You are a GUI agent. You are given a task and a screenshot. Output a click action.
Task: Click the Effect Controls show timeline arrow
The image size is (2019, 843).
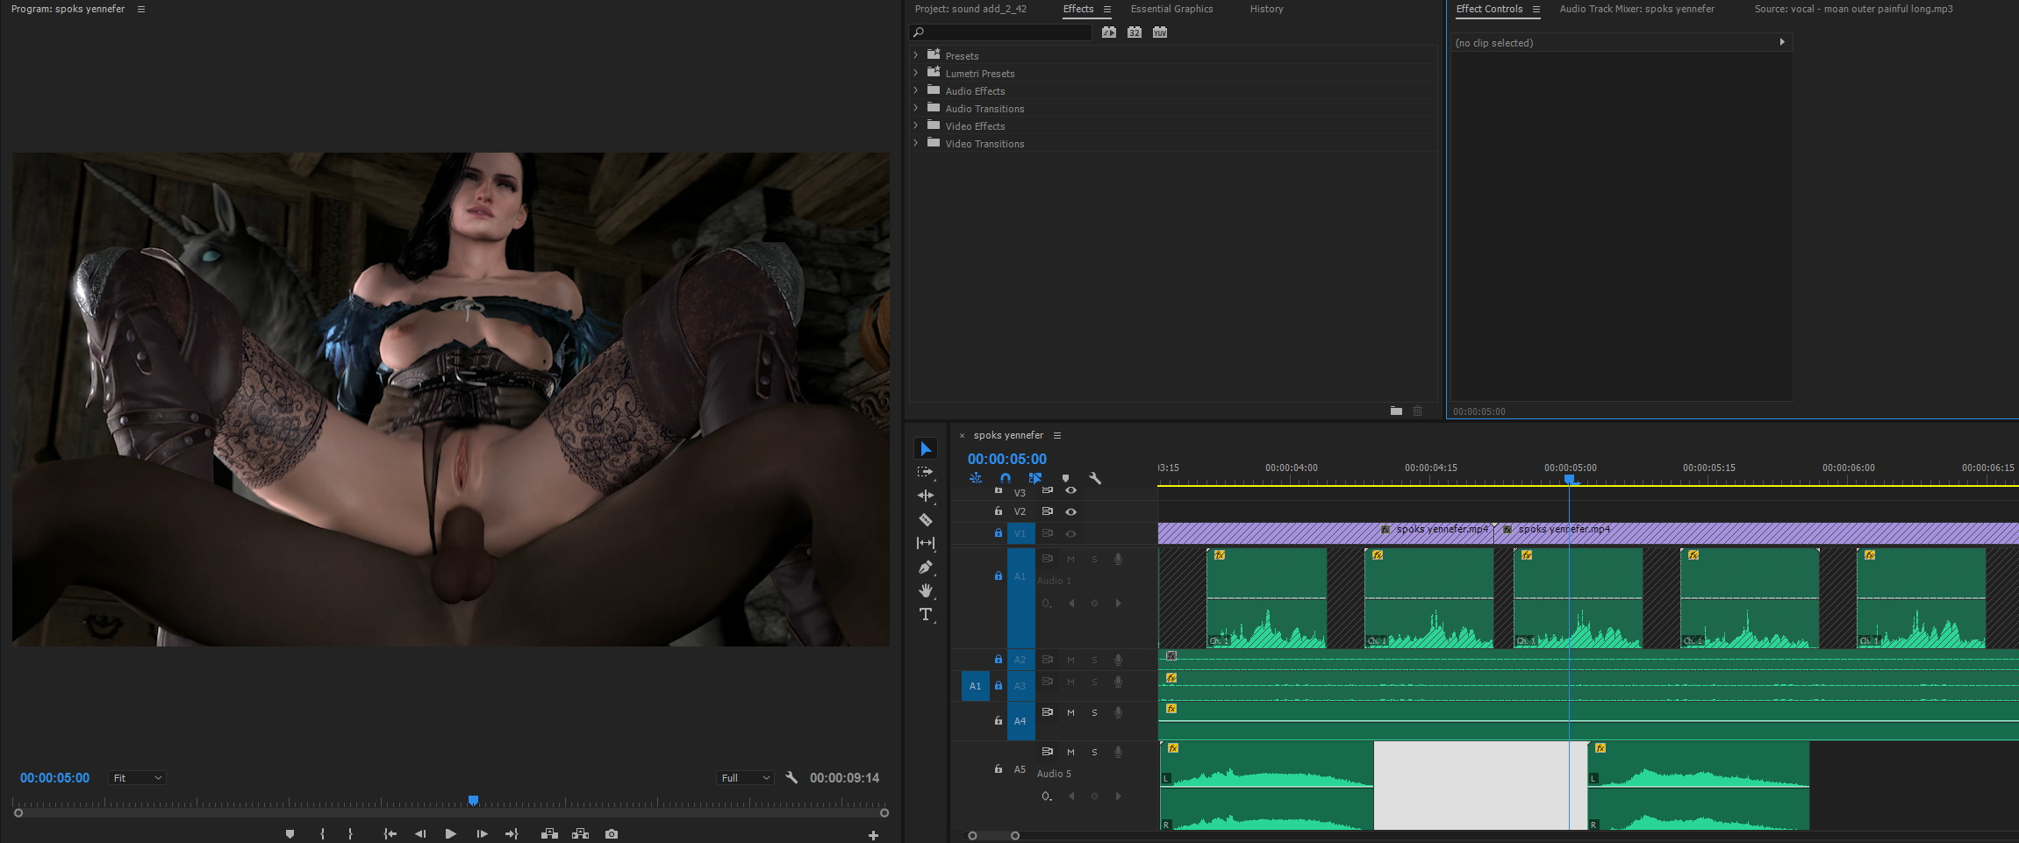[x=1781, y=42]
